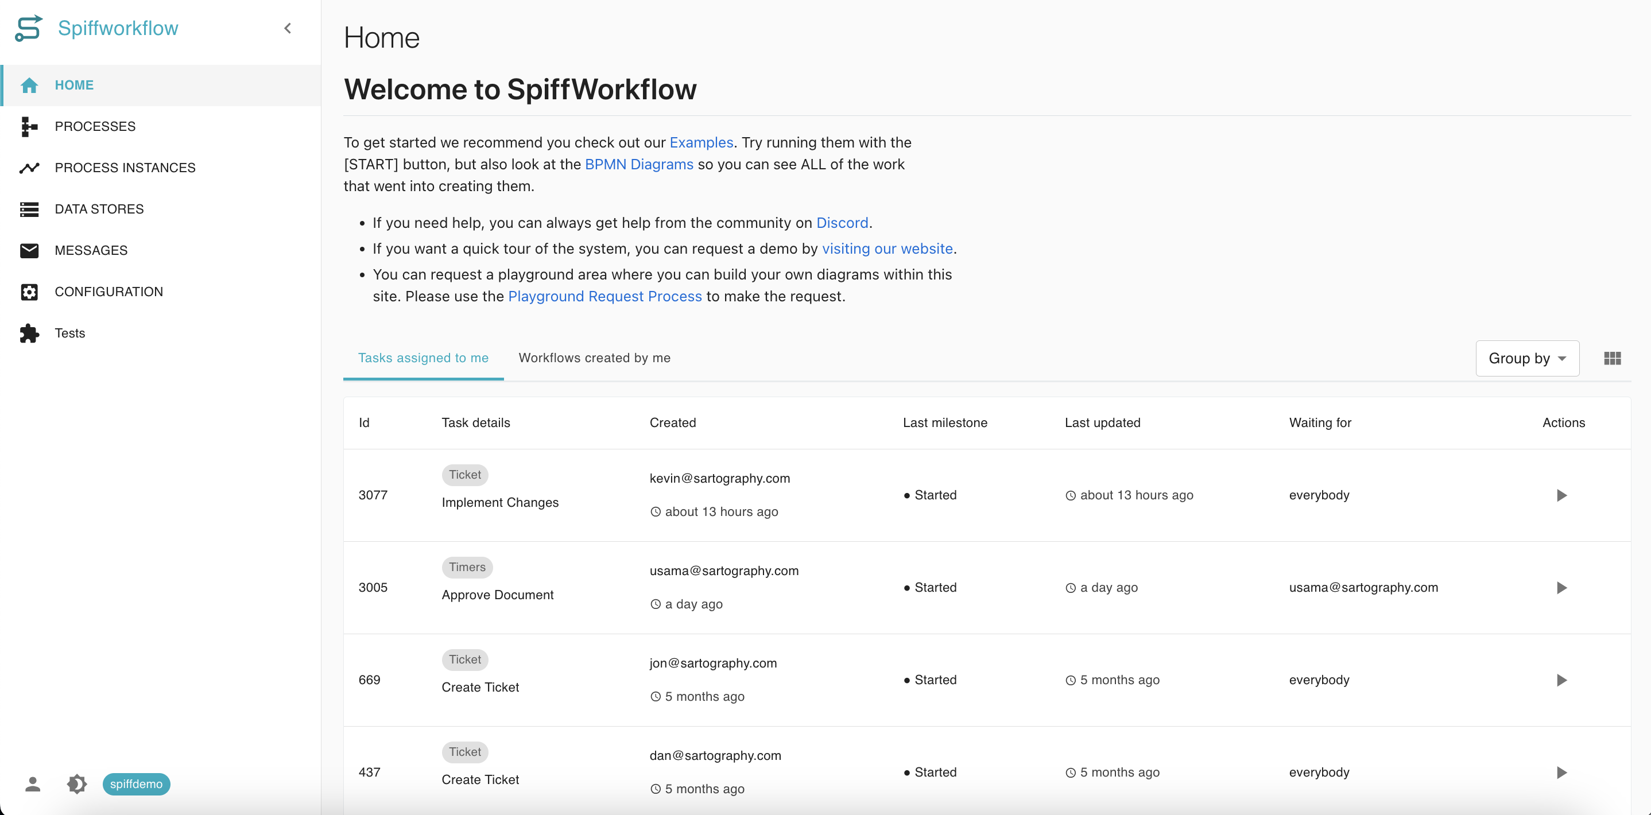Run task 3077 with play icon

[1561, 495]
